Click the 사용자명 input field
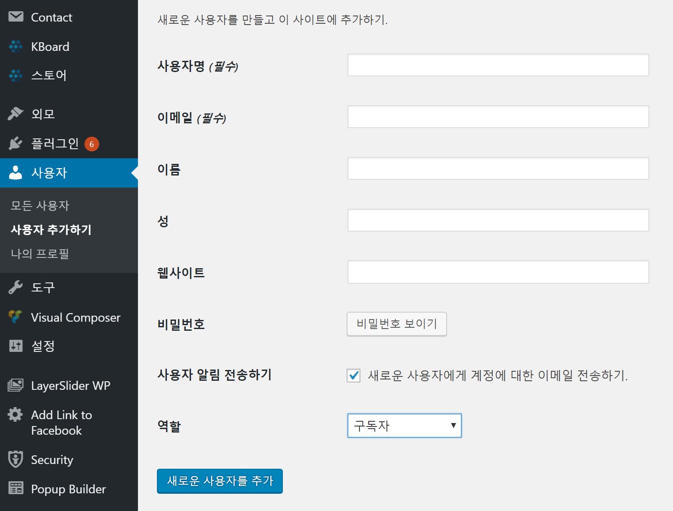Screen dimensions: 673x511 pos(498,65)
